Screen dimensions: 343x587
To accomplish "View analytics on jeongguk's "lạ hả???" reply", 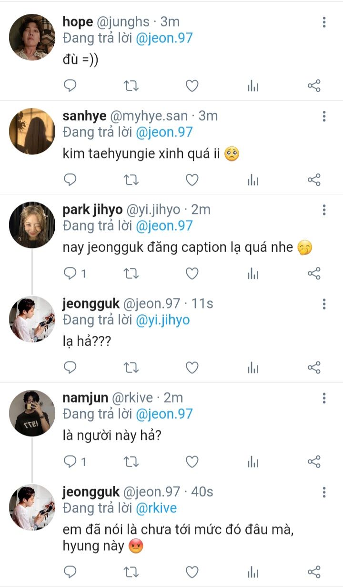I will 253,368.
